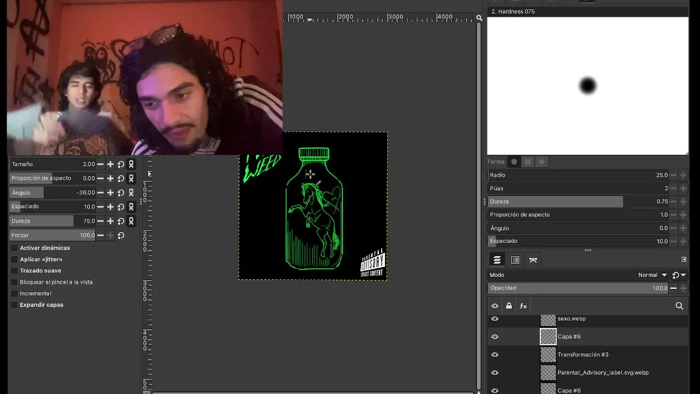Open the layer Modo dropdown

(x=579, y=275)
